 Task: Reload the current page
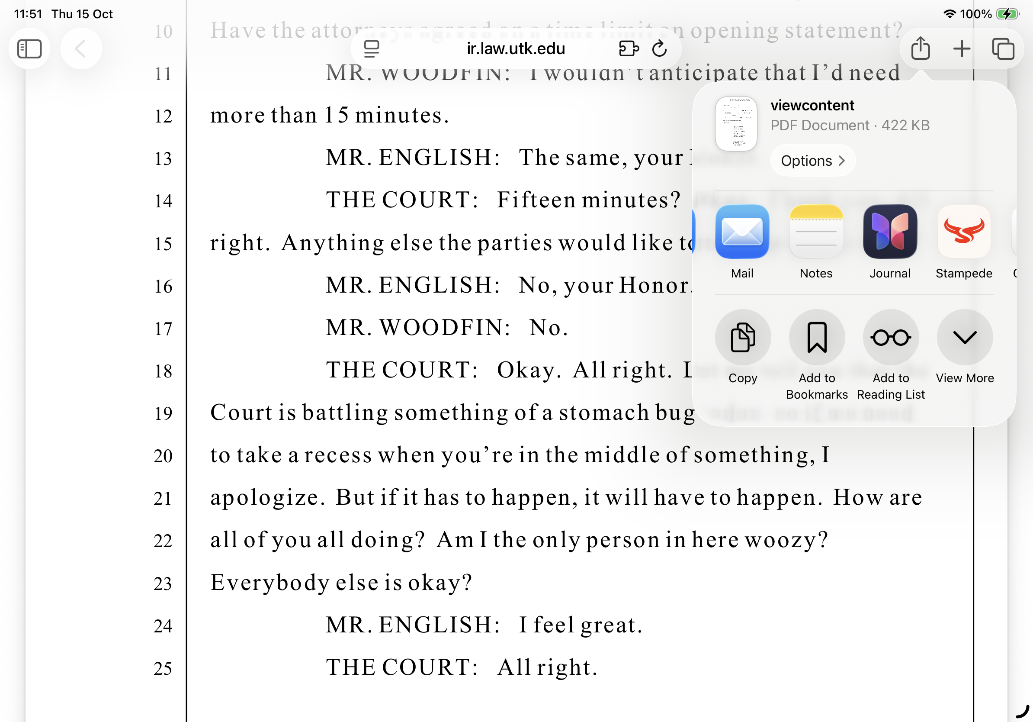tap(660, 48)
